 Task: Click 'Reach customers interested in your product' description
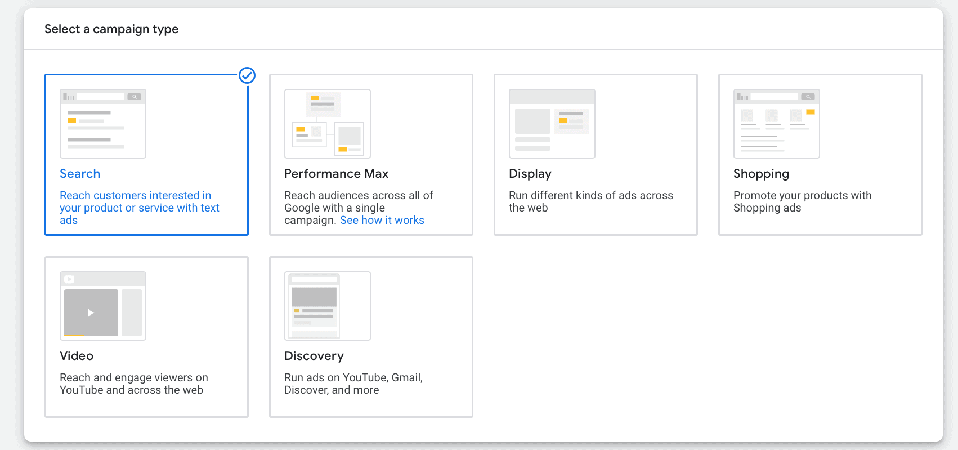click(x=140, y=208)
